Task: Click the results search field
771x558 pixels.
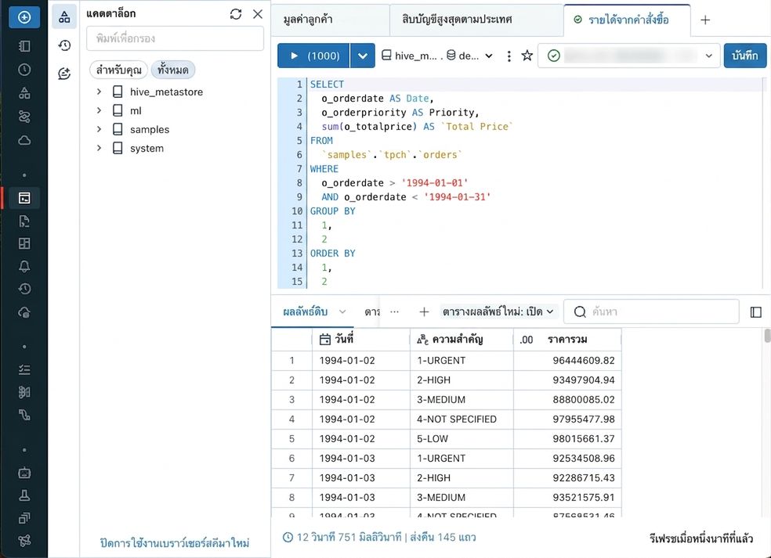Action: (x=651, y=311)
